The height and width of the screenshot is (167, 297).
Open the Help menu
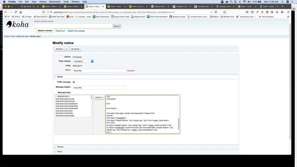click(84, 2)
